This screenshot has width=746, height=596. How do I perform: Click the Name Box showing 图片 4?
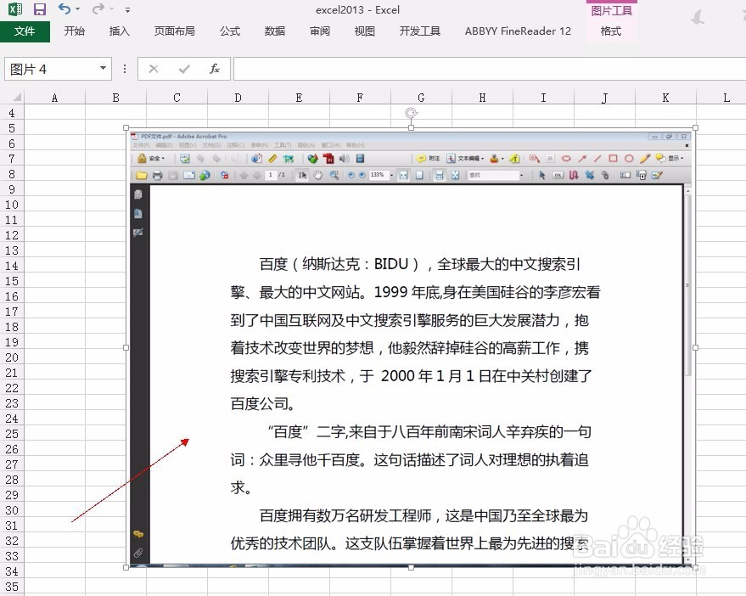coord(52,69)
